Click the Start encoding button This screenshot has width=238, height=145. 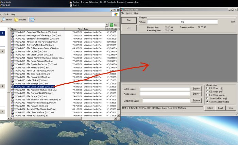[129, 20]
